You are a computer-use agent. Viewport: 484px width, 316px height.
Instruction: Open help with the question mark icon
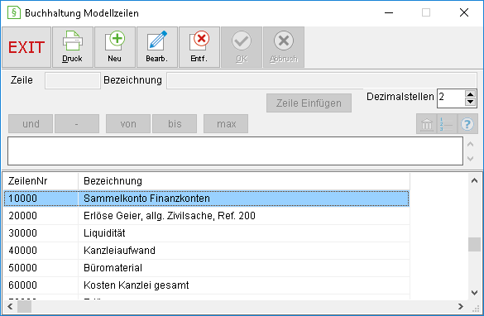(467, 124)
